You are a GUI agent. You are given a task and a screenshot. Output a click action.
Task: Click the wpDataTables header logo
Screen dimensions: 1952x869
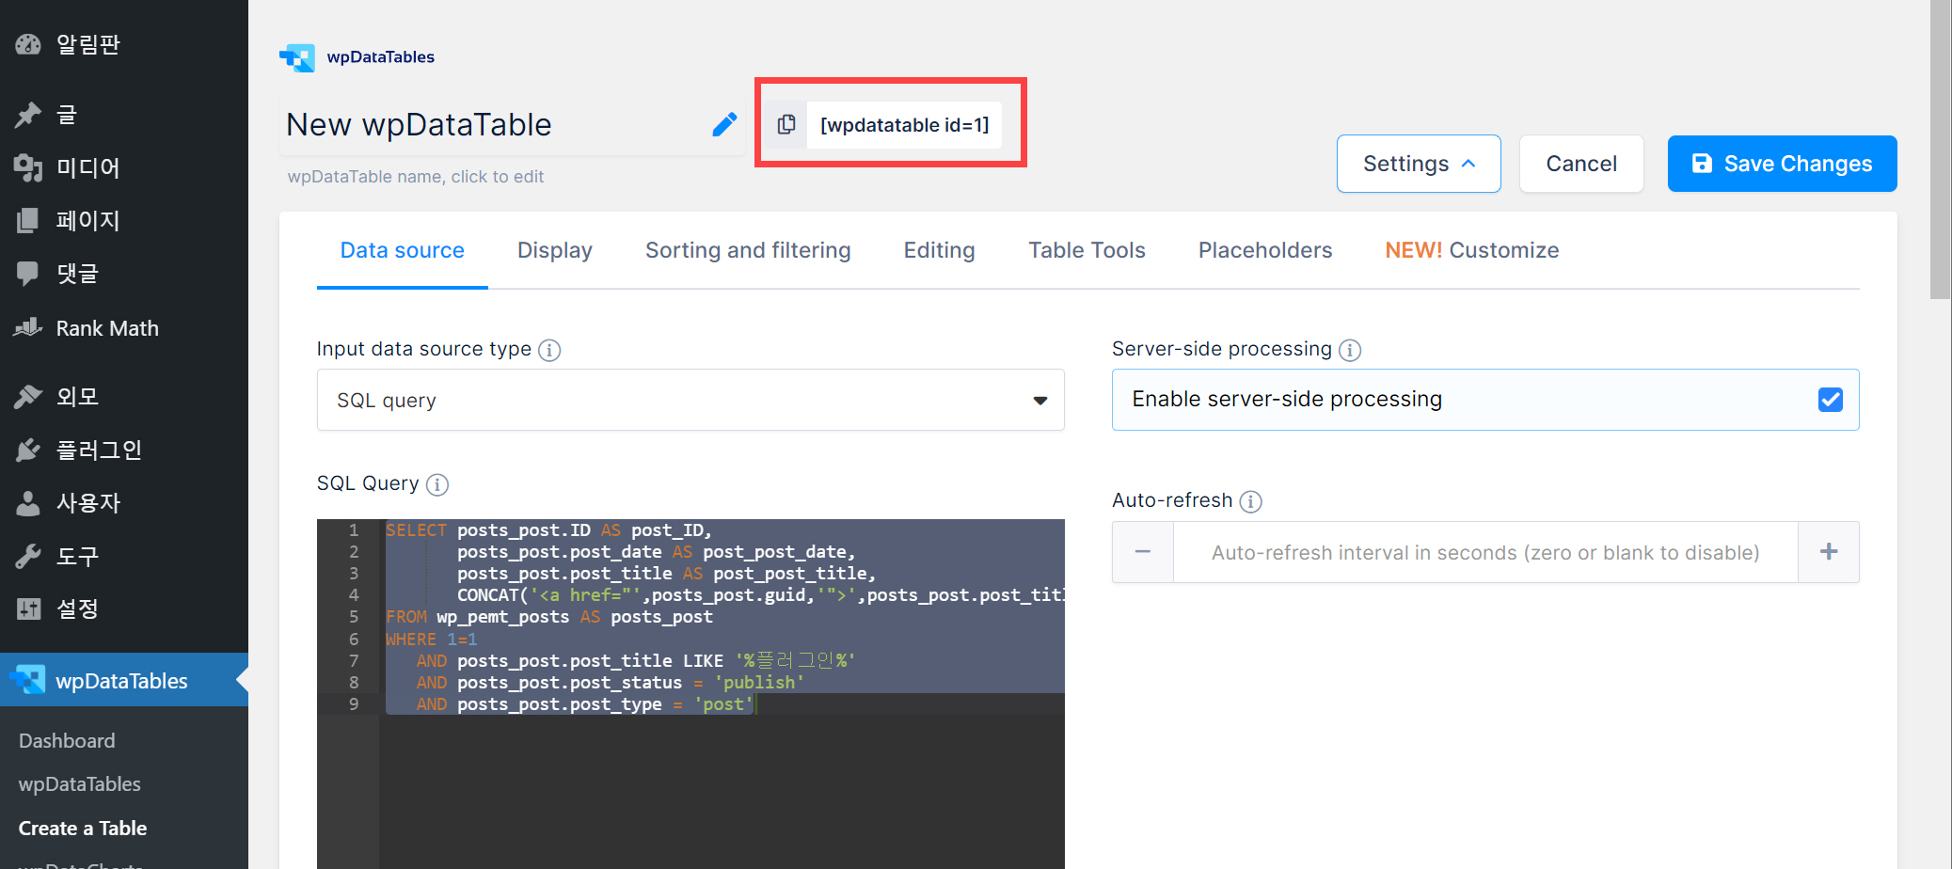pos(357,57)
